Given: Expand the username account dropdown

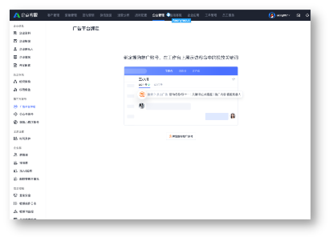Looking at the screenshot, I should 283,15.
